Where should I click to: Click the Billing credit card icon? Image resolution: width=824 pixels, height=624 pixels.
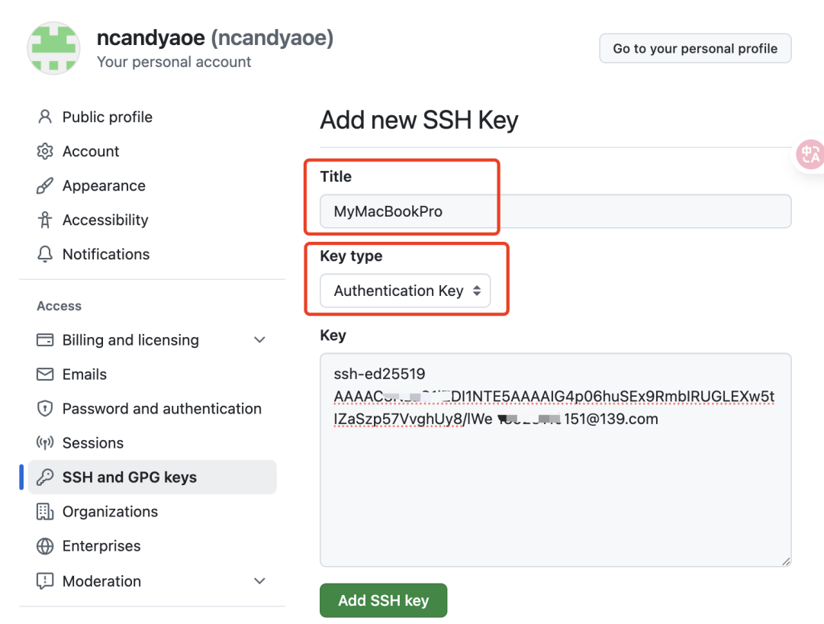click(45, 339)
